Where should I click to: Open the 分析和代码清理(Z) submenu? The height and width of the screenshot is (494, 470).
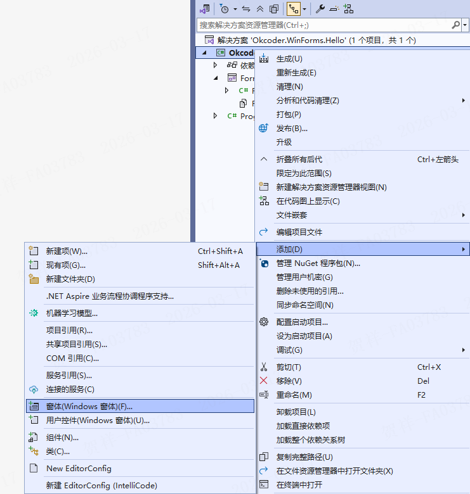tap(363, 101)
